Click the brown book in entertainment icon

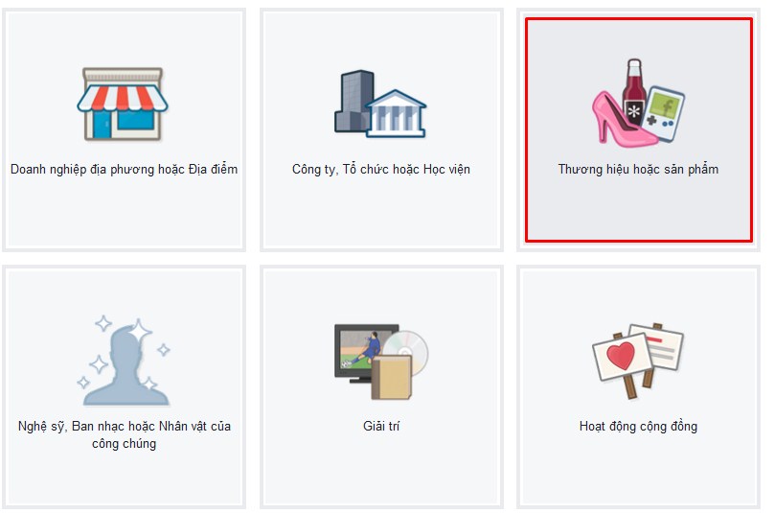(392, 378)
